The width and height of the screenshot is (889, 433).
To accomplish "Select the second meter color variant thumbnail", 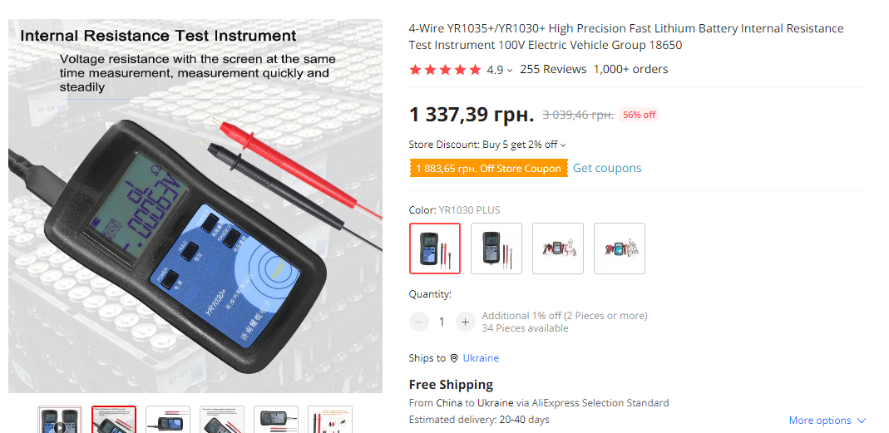I will tap(496, 248).
